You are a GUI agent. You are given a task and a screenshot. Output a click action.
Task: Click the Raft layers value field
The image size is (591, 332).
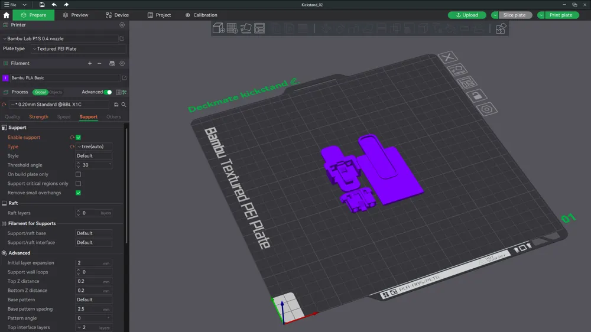pyautogui.click(x=94, y=213)
